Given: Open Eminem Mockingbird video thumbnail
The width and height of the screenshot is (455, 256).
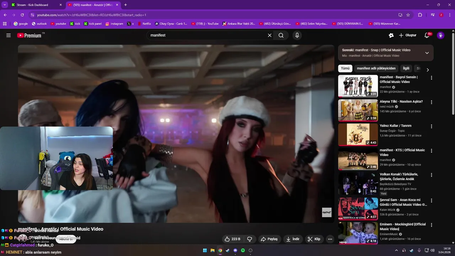Looking at the screenshot, I should click(358, 233).
